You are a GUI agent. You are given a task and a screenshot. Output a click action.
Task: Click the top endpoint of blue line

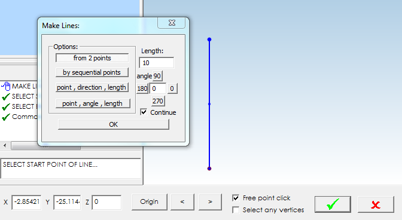point(209,39)
